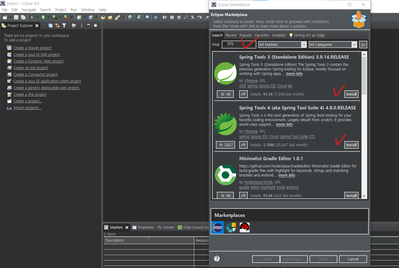Install Minimalist Gradle Editor
Screen dimensions: 399x268
[x=351, y=195]
